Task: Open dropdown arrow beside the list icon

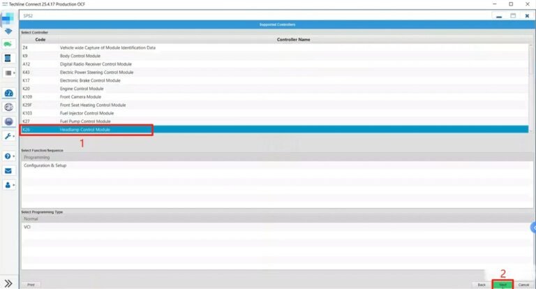Action: (15, 73)
